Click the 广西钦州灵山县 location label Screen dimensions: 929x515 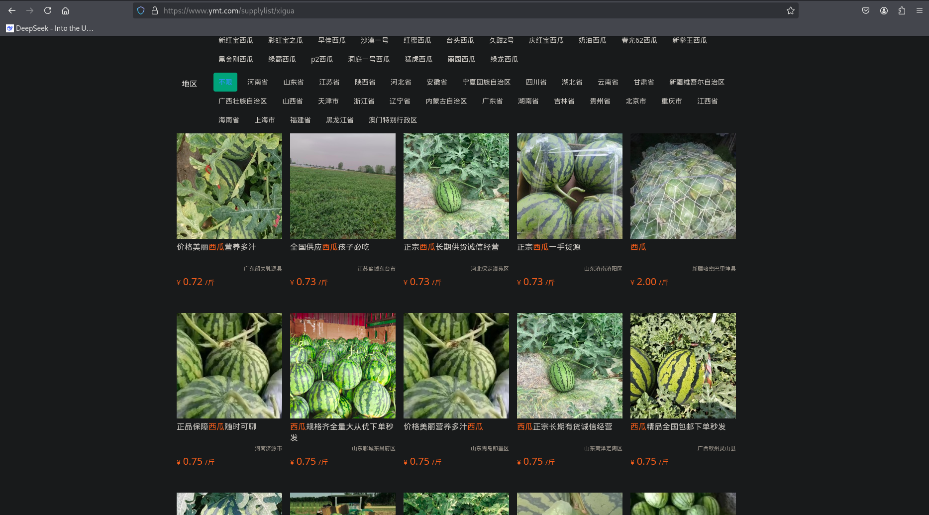[717, 448]
